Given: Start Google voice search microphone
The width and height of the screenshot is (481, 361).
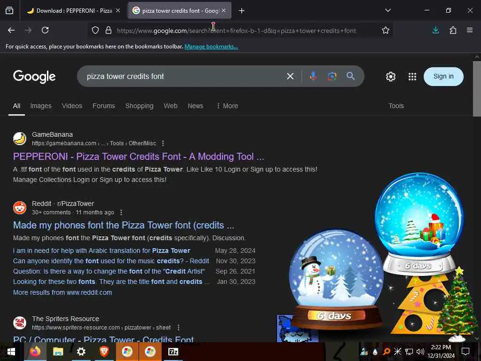Looking at the screenshot, I should point(313,76).
